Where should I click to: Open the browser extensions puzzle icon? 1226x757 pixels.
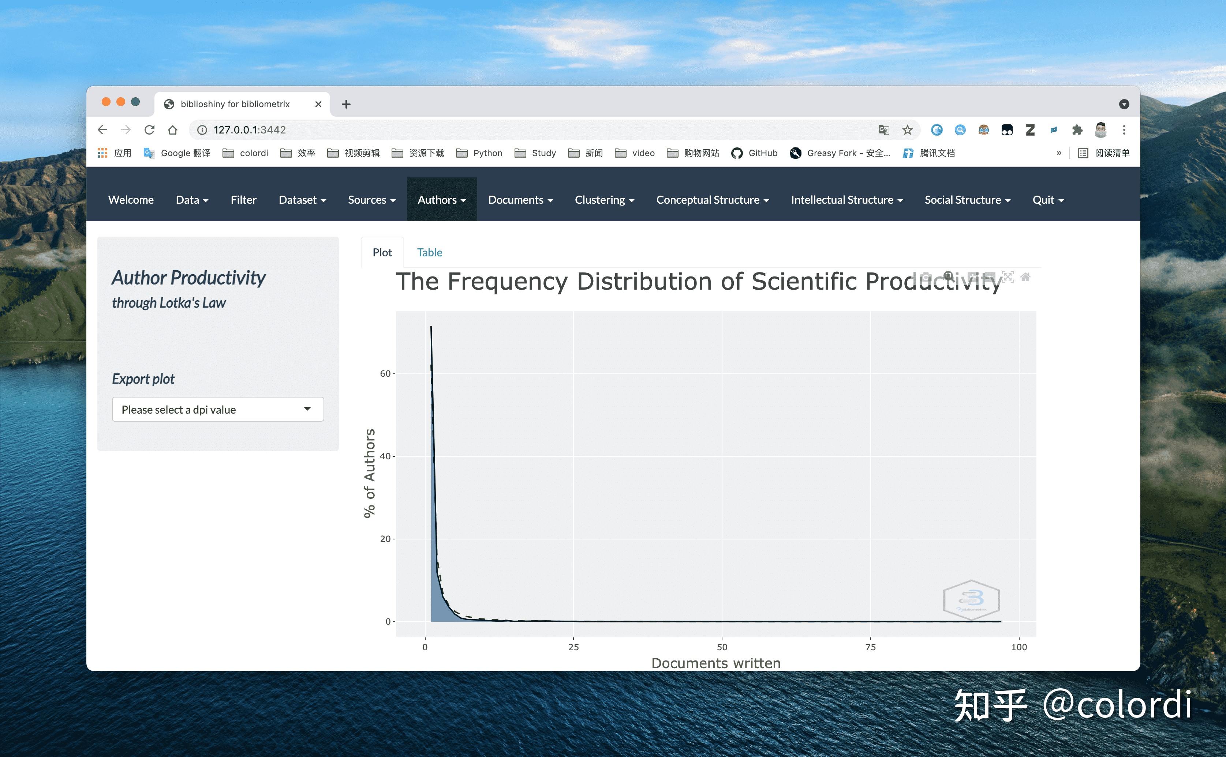pos(1077,130)
